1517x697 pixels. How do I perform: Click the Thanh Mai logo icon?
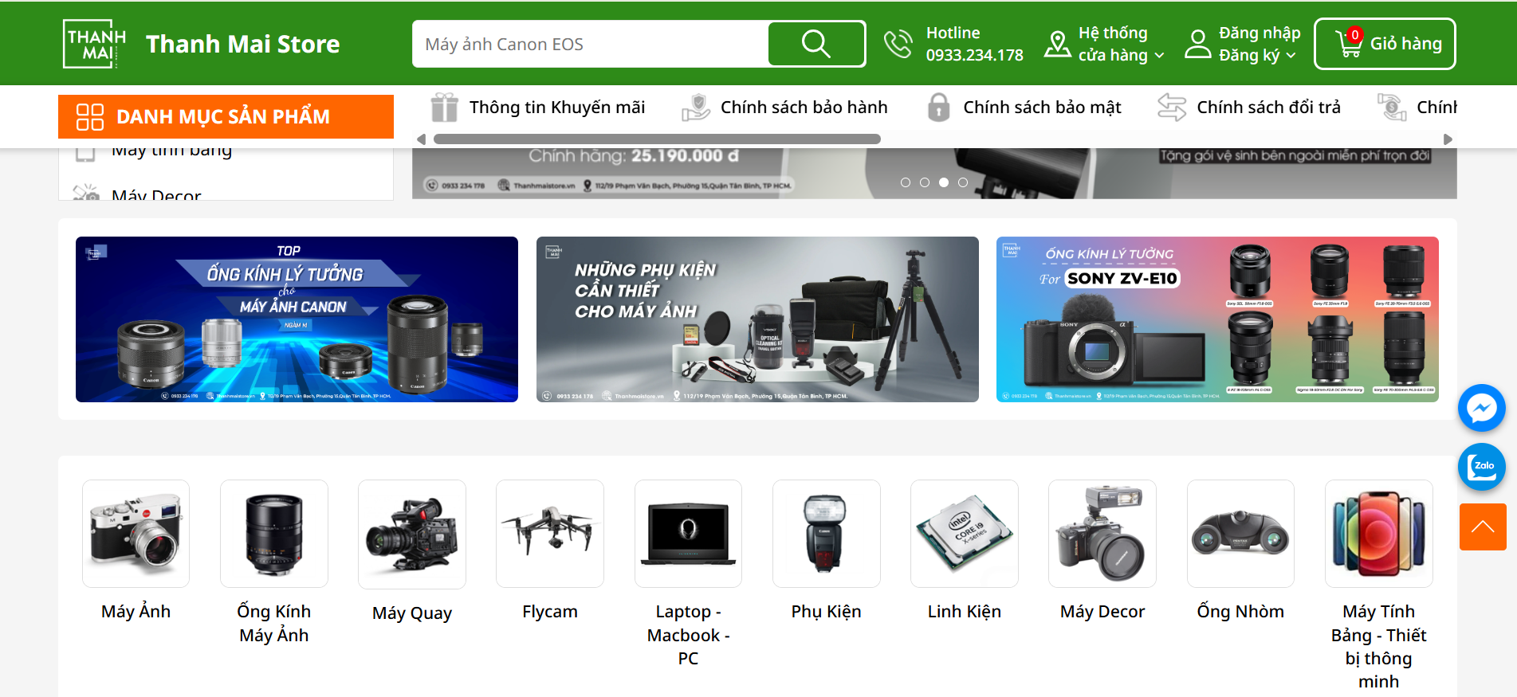[x=95, y=44]
